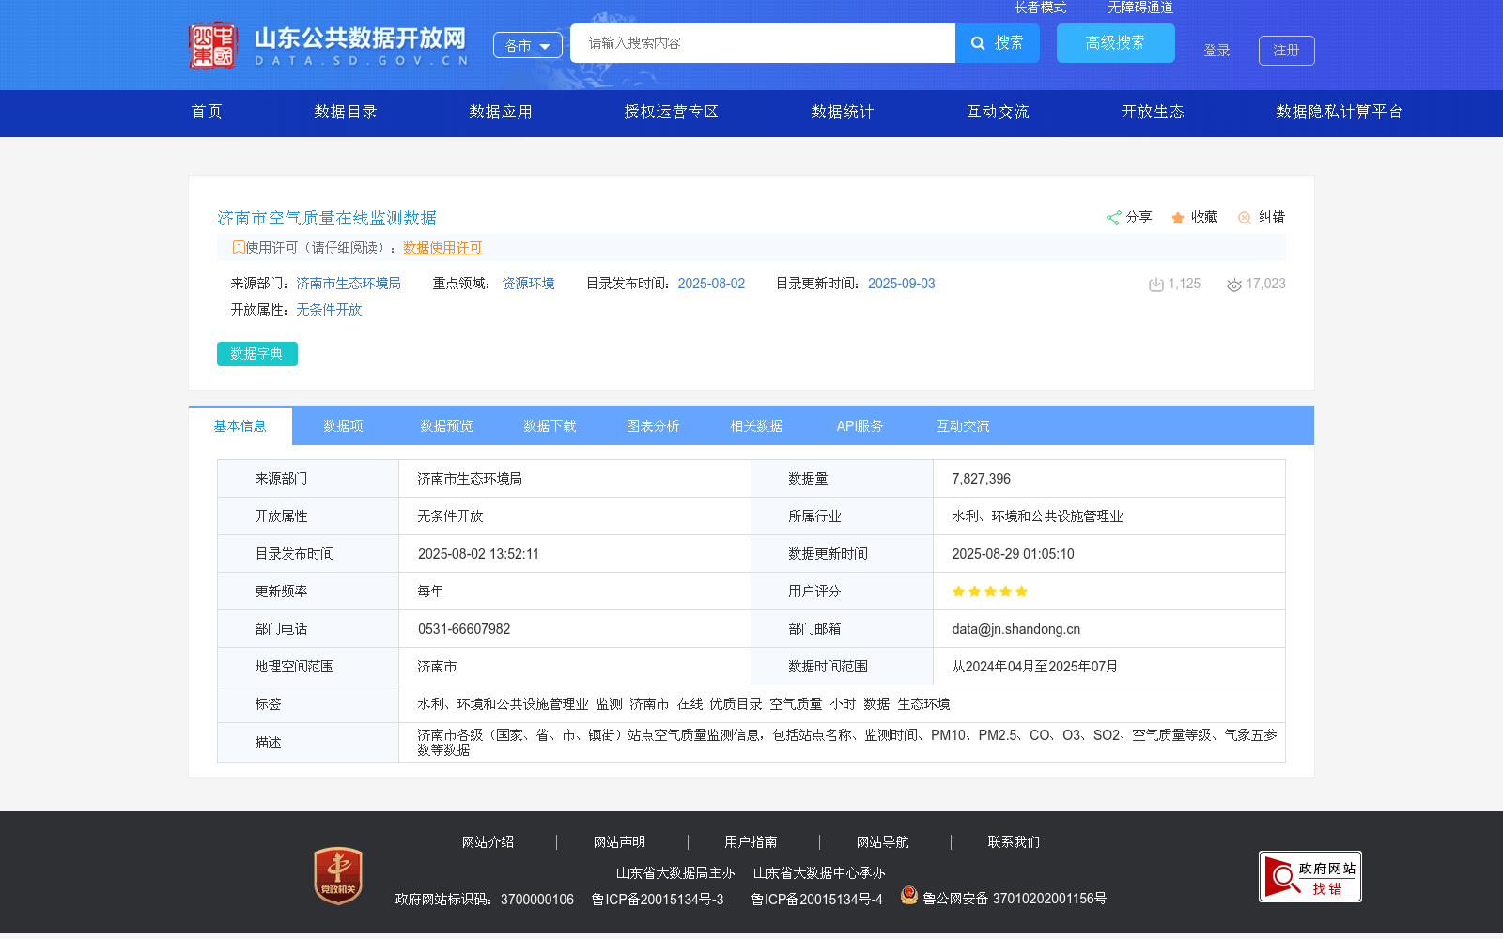Expand the 使用许可 notice row
1503x939 pixels.
point(238,248)
